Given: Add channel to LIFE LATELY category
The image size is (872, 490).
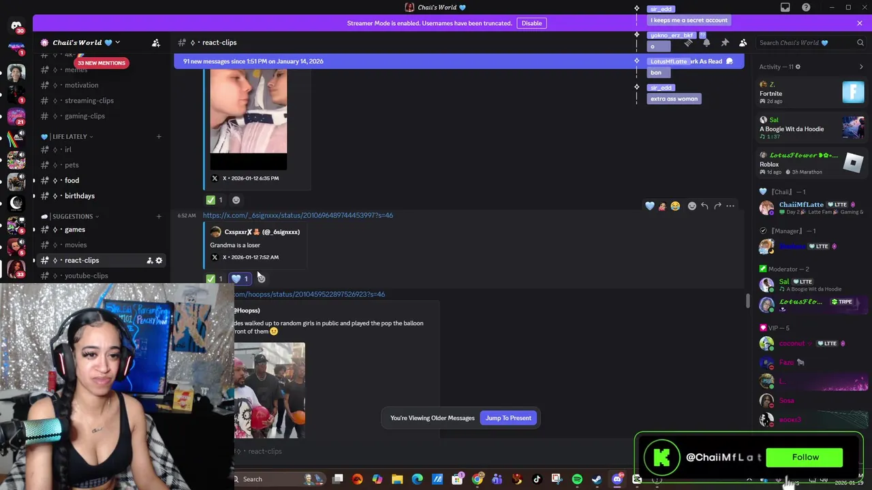Looking at the screenshot, I should click(x=159, y=137).
